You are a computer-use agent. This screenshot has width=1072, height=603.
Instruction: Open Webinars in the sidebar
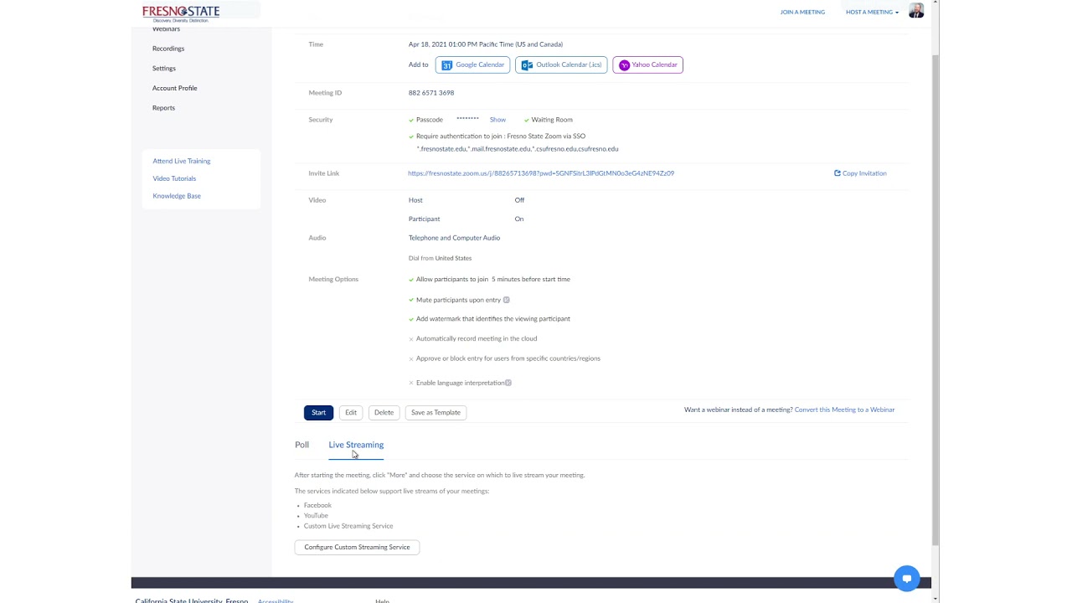pyautogui.click(x=166, y=29)
